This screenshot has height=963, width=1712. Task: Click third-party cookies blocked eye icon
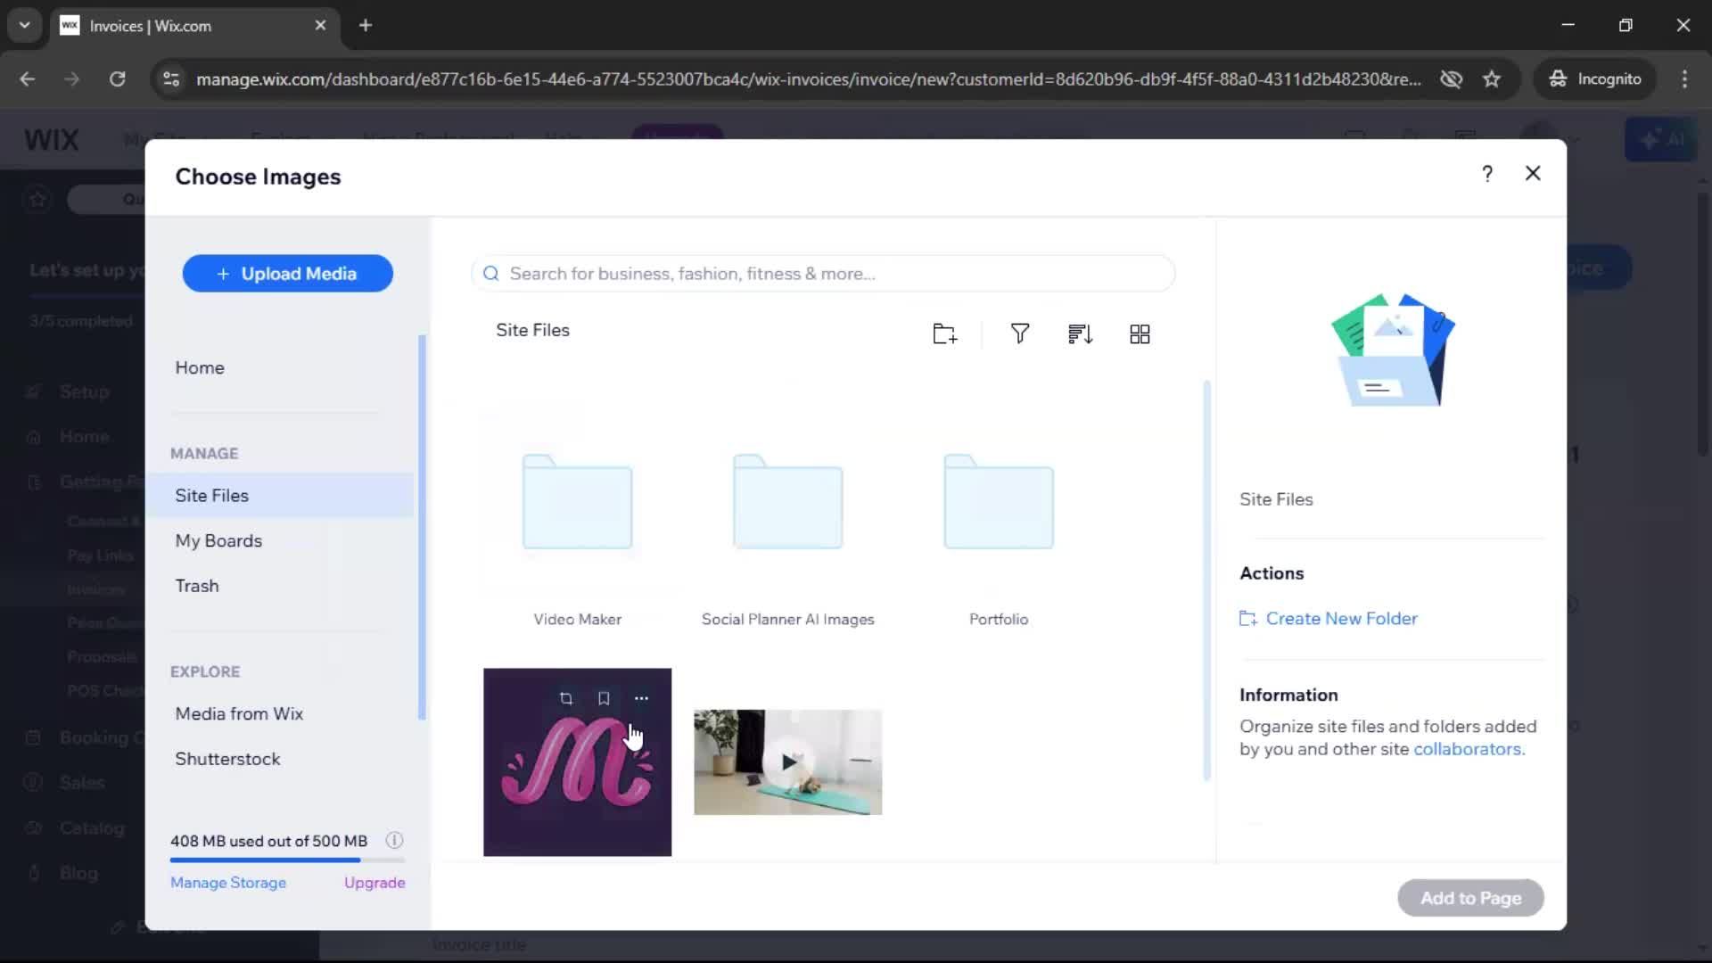click(x=1451, y=79)
